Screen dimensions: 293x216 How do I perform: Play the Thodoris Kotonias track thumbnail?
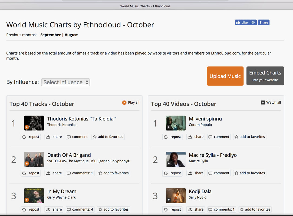[x=34, y=123]
